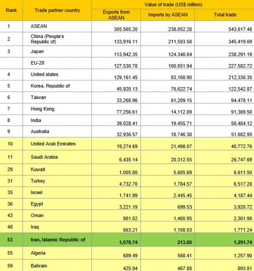Click the United Arab Emirates cell
254x271 pixels.
(x=57, y=144)
